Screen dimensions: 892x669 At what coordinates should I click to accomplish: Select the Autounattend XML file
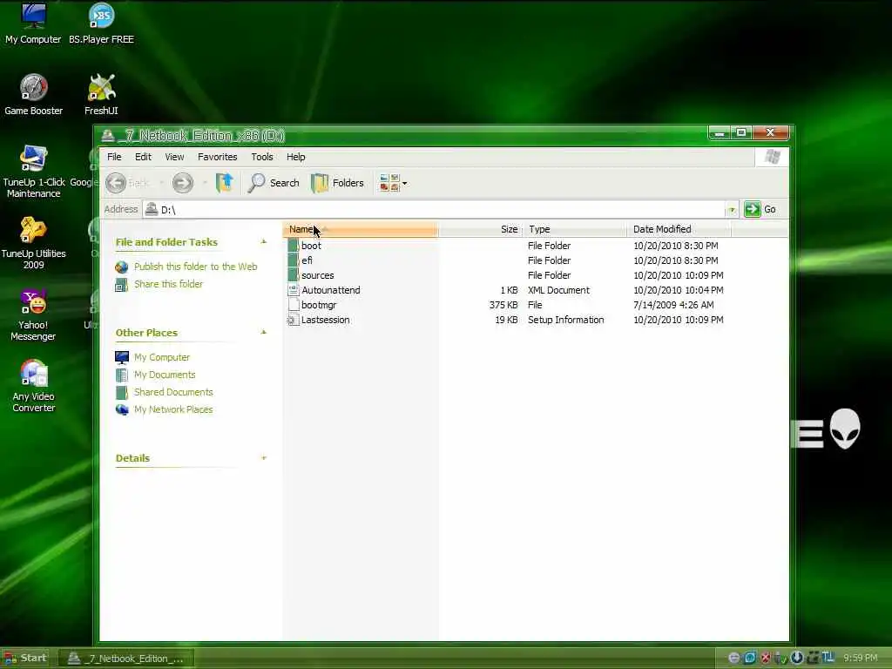pyautogui.click(x=330, y=290)
